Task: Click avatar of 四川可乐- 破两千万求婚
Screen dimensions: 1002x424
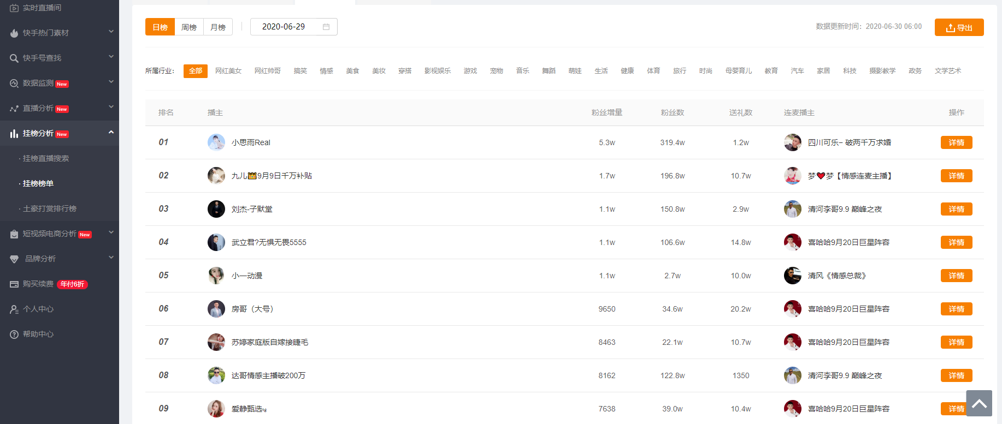Action: 793,142
